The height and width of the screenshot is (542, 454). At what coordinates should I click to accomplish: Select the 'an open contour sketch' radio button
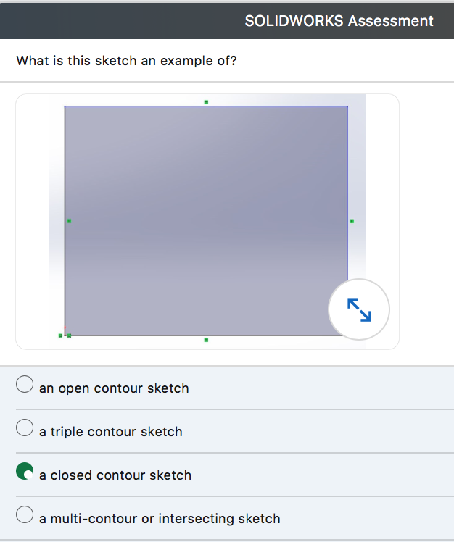point(25,385)
